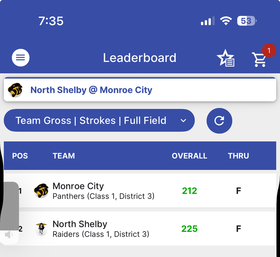280x257 pixels.
Task: Sort by the OVERALL column header
Action: click(x=189, y=156)
